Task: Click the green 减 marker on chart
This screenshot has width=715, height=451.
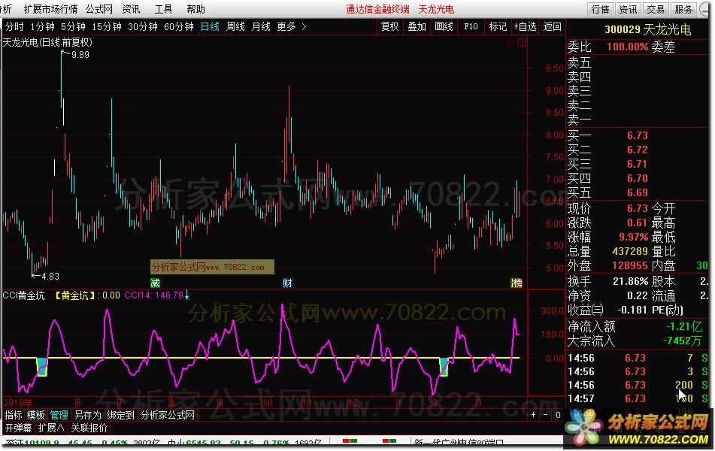Action: (155, 283)
